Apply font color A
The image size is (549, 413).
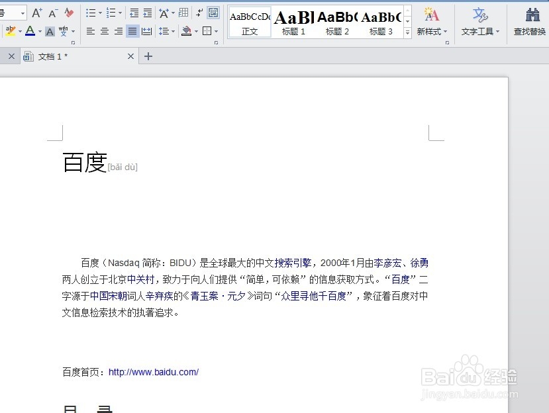(x=30, y=31)
